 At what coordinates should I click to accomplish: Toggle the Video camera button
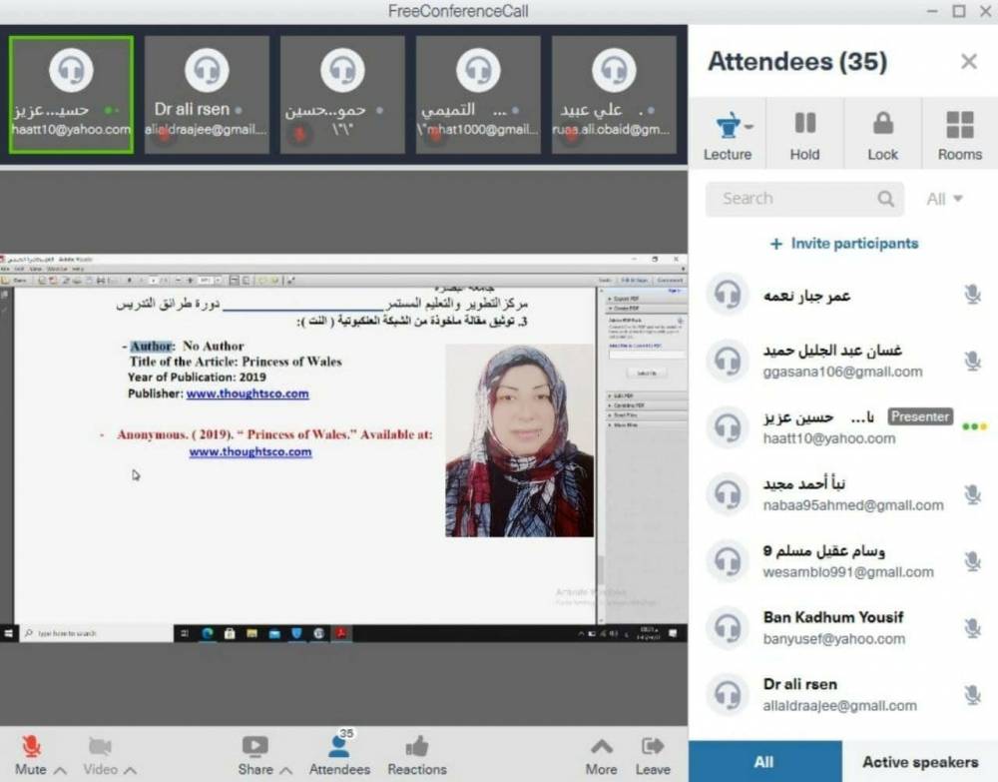(100, 746)
